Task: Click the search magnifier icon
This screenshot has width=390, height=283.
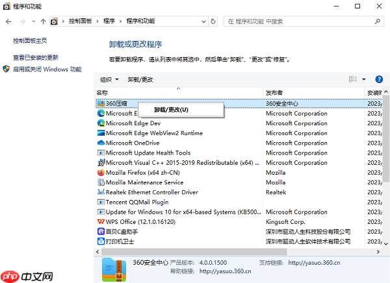Action: 378,21
